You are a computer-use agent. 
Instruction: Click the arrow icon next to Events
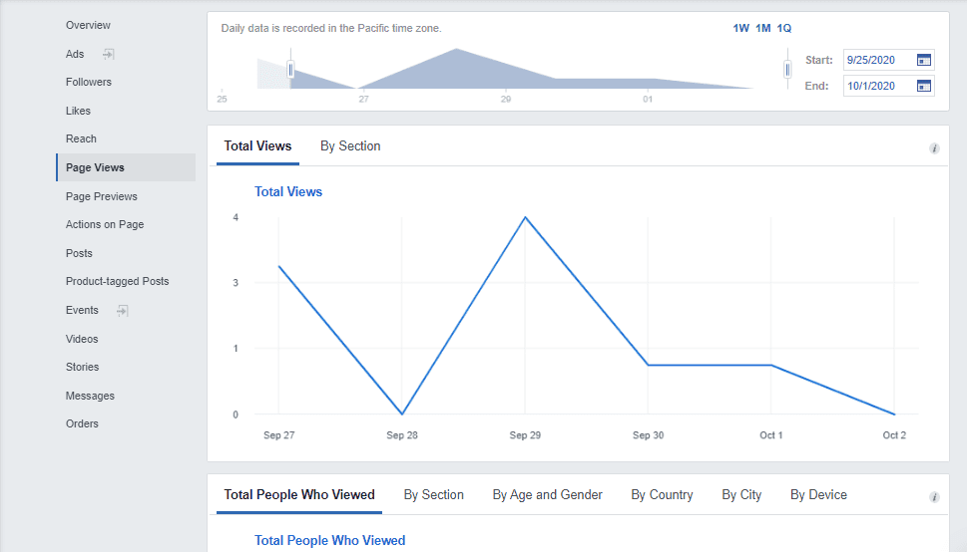(122, 311)
